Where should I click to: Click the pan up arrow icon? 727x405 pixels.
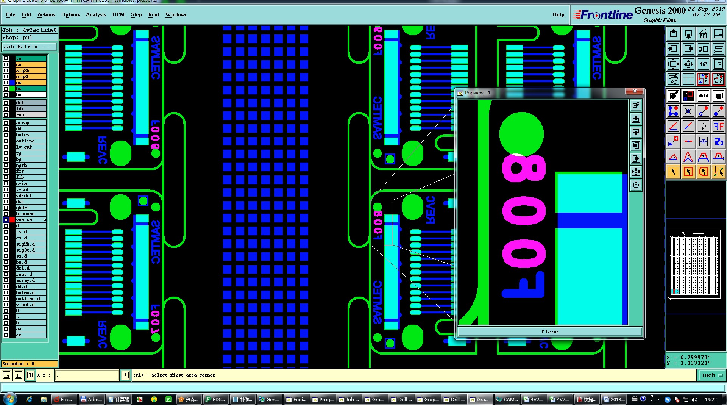pyautogui.click(x=673, y=34)
